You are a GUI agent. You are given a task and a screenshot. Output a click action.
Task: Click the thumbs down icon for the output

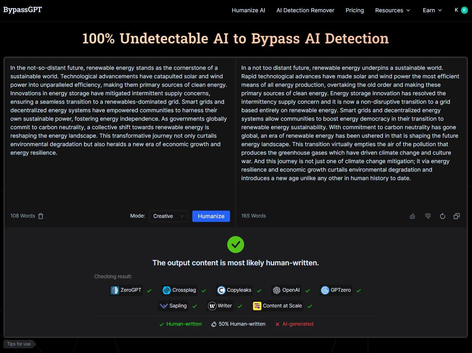[x=428, y=216]
